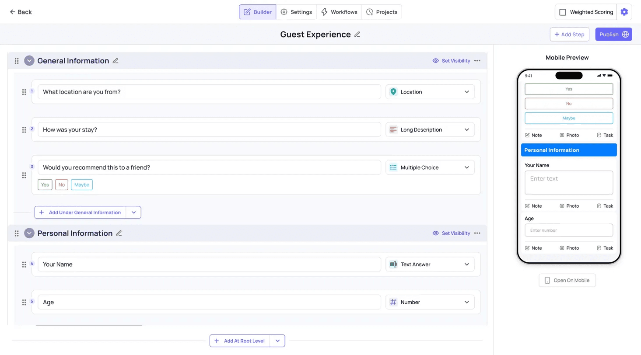The image size is (641, 355).
Task: Click the Location pin icon in the type selector
Action: point(393,92)
